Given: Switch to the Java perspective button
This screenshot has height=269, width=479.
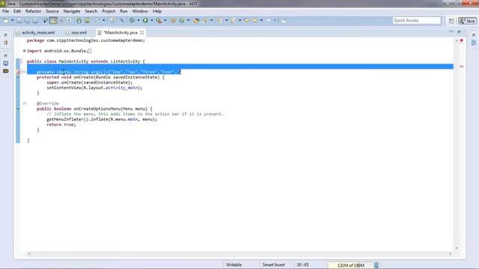Looking at the screenshot, I should pyautogui.click(x=467, y=21).
